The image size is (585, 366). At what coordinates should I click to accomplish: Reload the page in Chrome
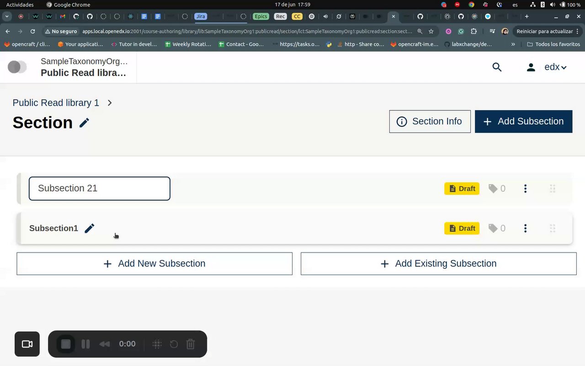coord(32,32)
